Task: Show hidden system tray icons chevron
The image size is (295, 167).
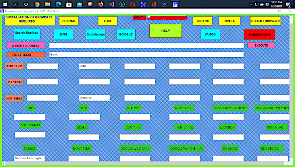Action: coord(251,4)
